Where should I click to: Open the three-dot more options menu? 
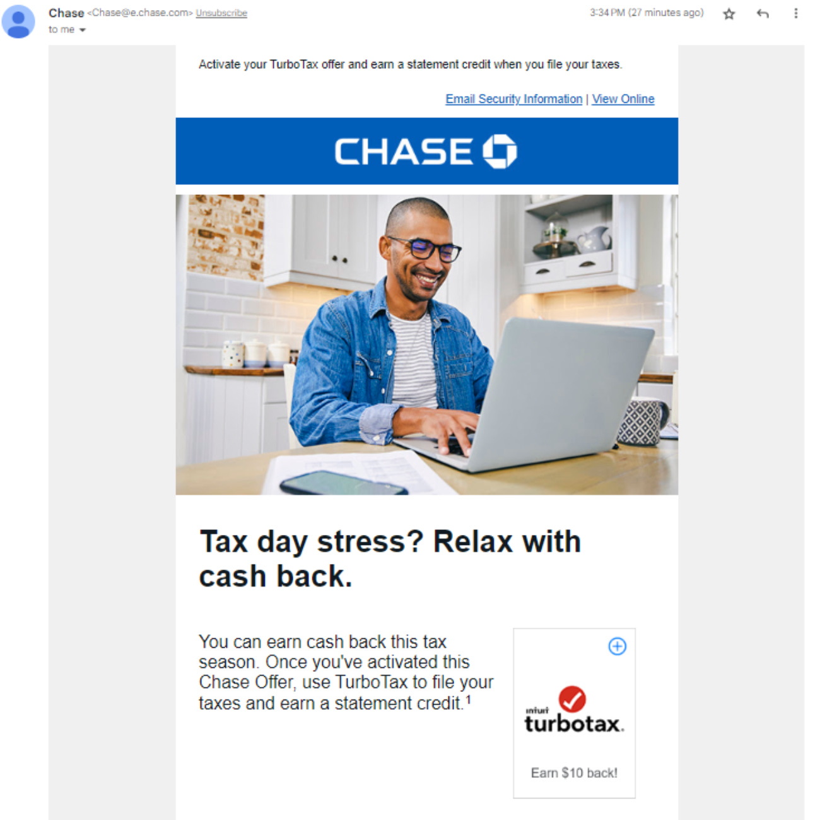(x=795, y=13)
